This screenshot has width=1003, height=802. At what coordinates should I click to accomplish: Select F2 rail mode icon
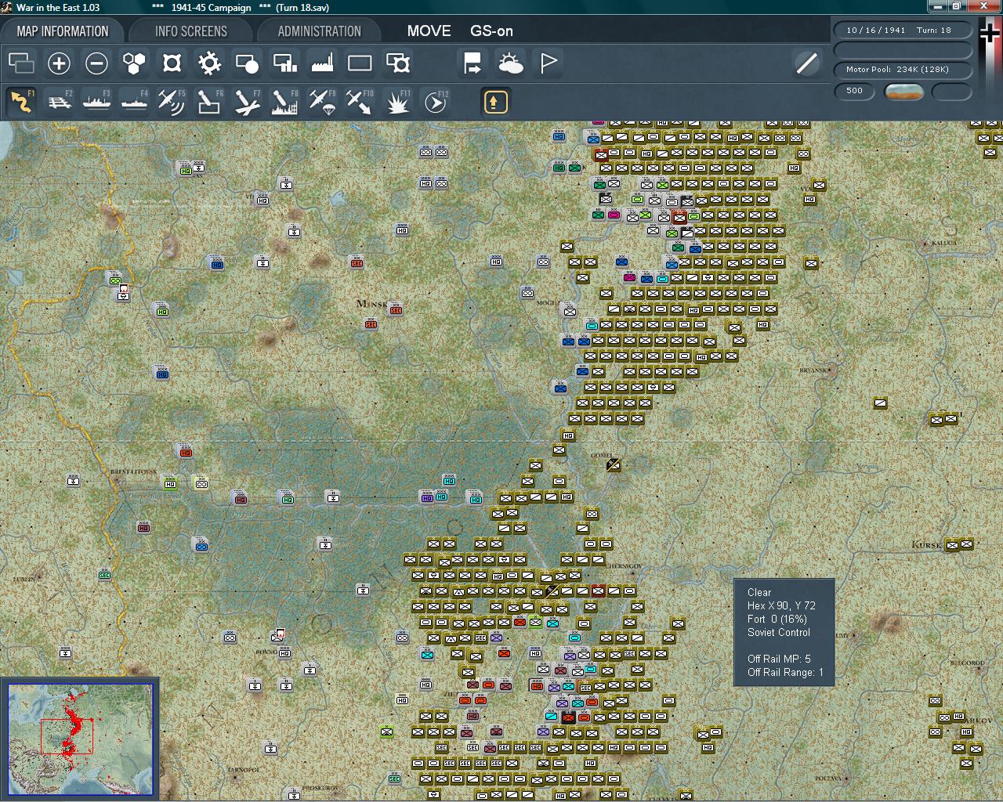coord(59,102)
